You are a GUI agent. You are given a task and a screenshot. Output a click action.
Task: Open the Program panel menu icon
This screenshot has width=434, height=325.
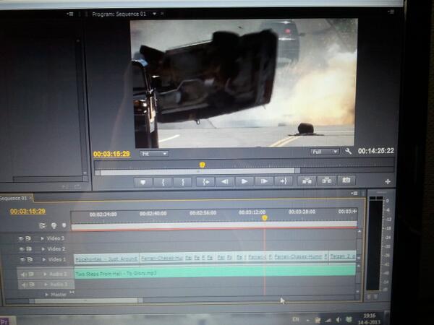(391, 12)
